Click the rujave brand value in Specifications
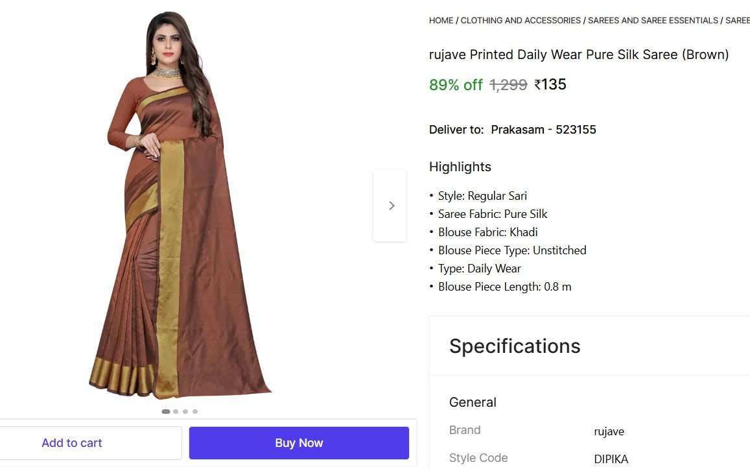Viewport: 750px width, 469px height. click(x=609, y=431)
